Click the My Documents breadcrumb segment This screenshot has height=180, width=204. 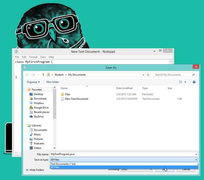coord(77,75)
